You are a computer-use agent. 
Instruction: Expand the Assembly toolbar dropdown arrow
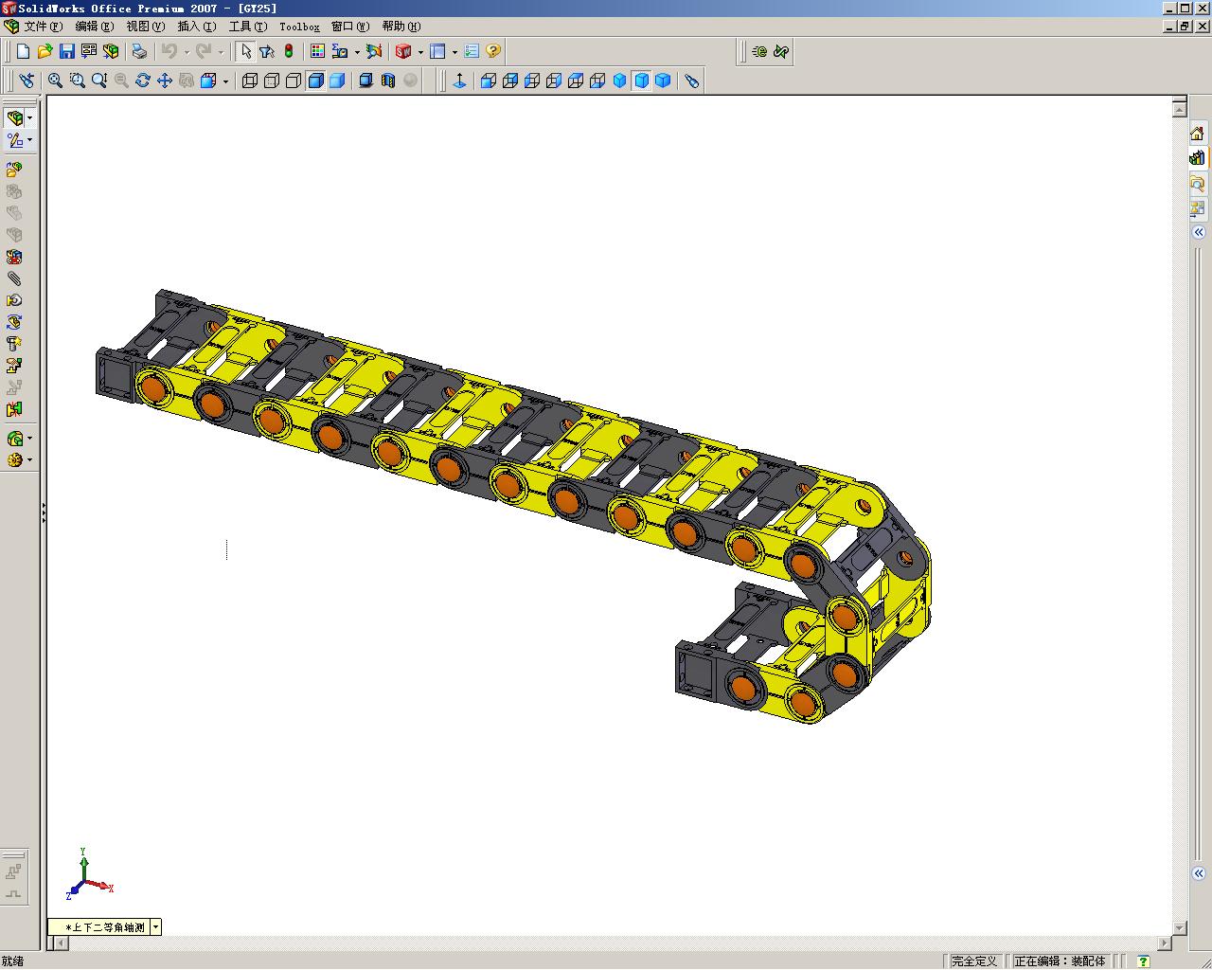point(29,118)
